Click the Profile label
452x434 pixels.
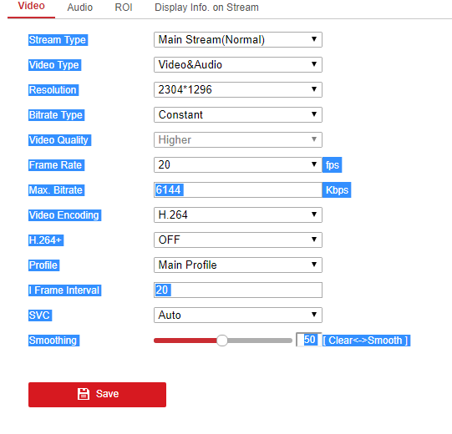coord(43,265)
